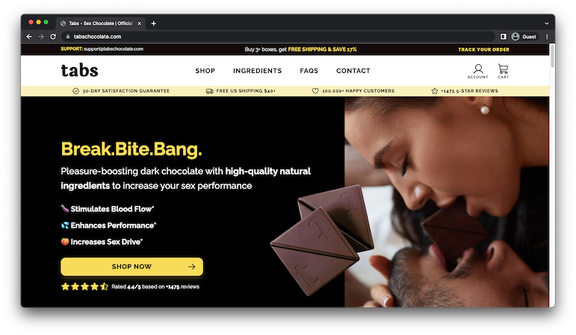Follow the TRACK YOUR ORDER link
The height and width of the screenshot is (335, 576).
click(483, 49)
